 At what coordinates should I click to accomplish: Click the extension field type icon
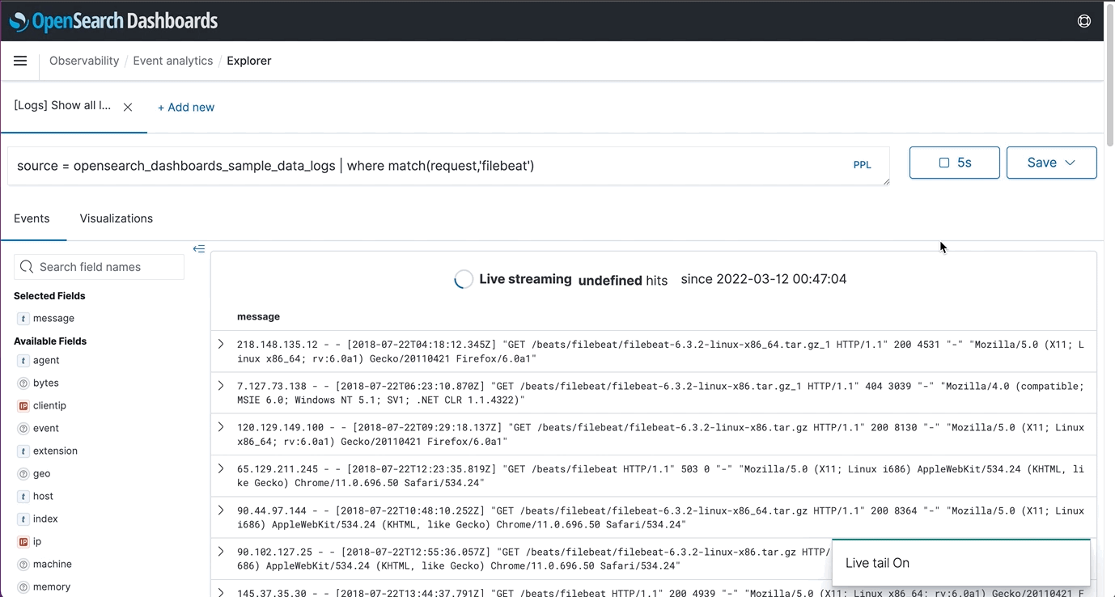pos(23,451)
